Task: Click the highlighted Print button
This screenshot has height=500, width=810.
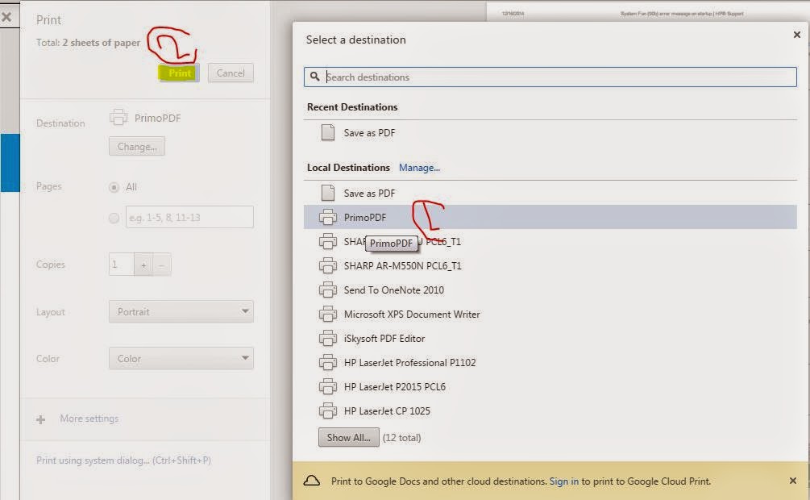Action: tap(179, 73)
